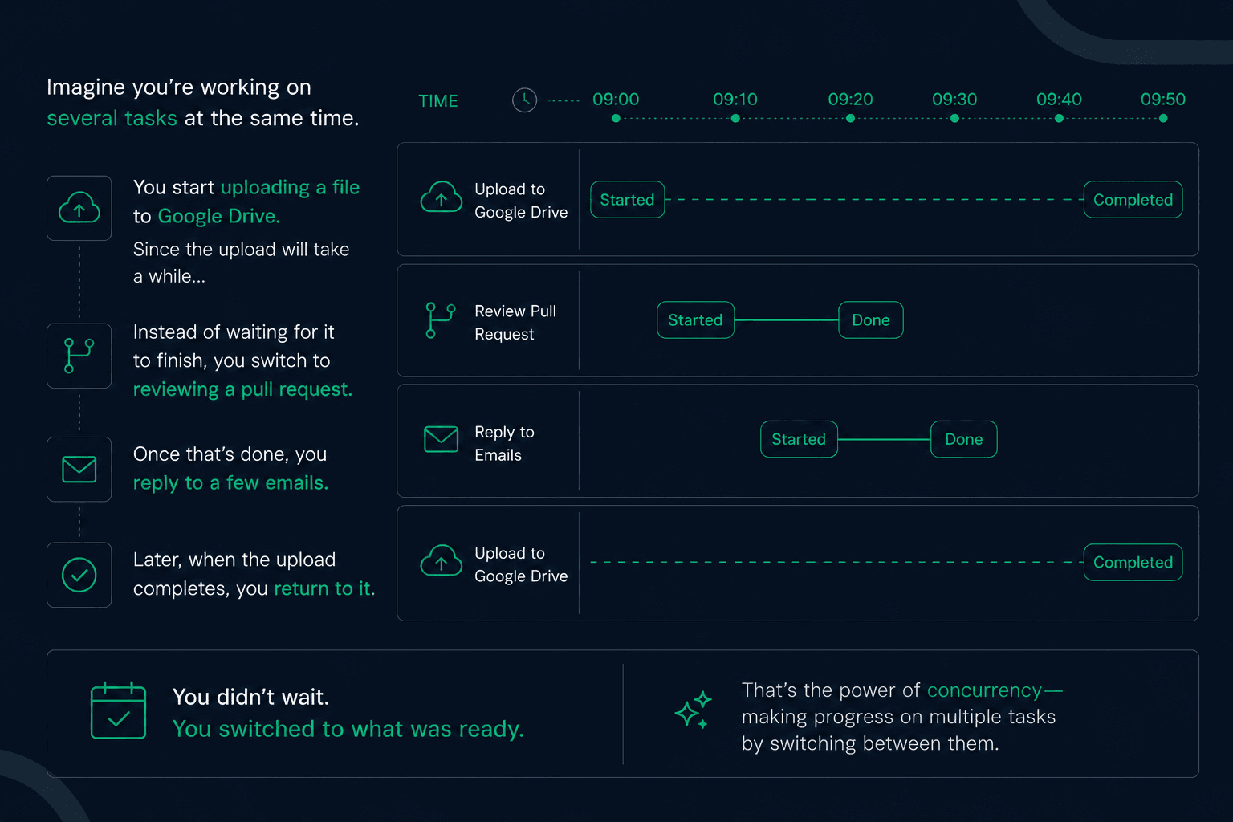
Task: Click the git branch icon in left steps
Action: pos(79,356)
